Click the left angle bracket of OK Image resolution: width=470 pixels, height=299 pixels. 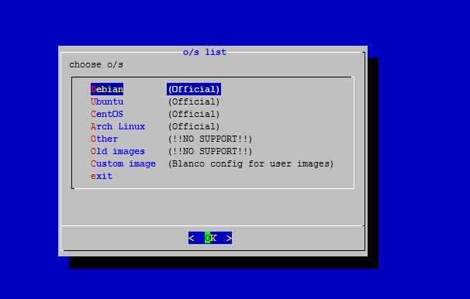[x=192, y=238]
